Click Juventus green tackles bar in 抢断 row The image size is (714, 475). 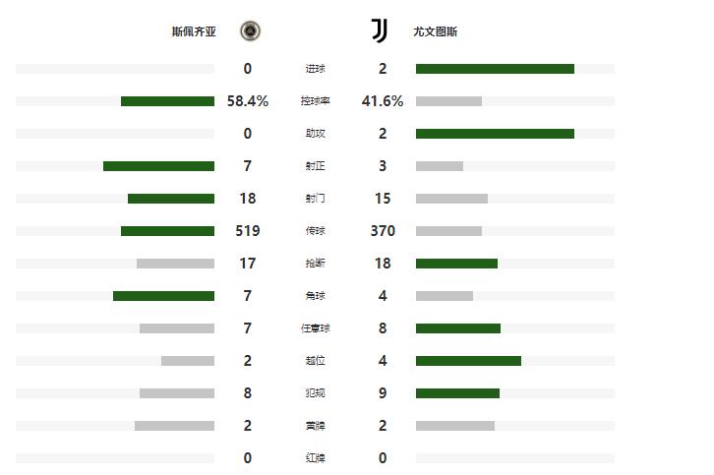click(x=456, y=264)
